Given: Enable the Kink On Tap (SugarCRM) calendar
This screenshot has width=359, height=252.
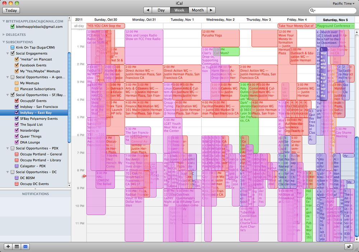Looking at the screenshot, I should (x=13, y=47).
